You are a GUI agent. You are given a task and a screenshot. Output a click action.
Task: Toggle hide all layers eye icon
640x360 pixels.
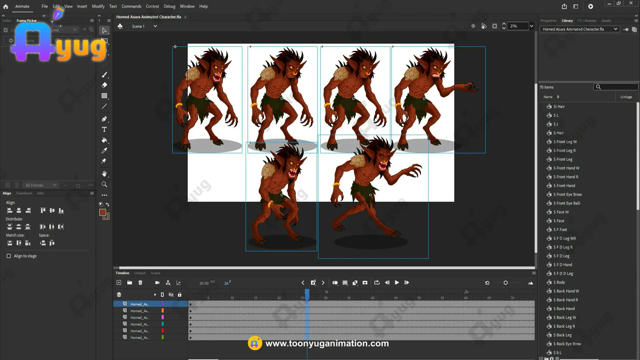pyautogui.click(x=171, y=295)
